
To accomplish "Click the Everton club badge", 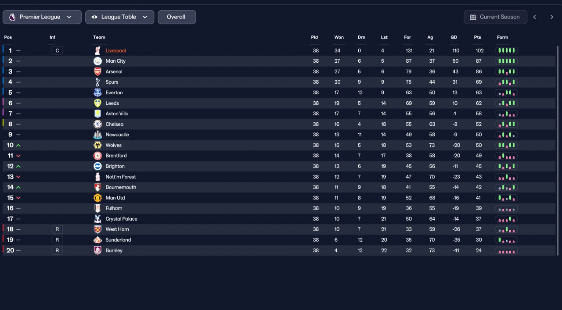I will pos(97,93).
